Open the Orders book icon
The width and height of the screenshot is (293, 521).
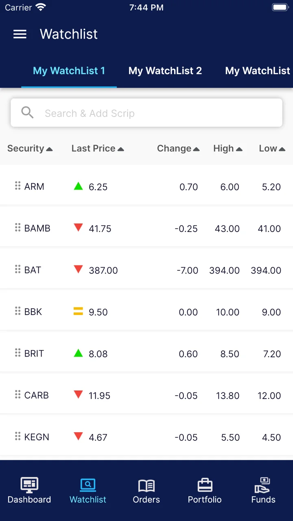(146, 486)
